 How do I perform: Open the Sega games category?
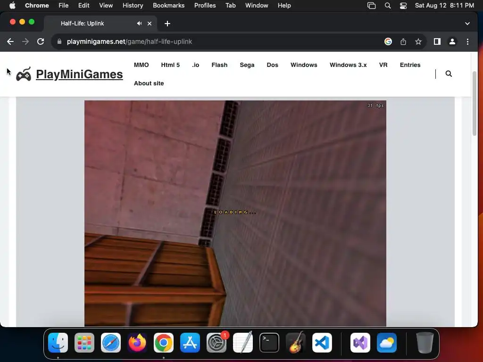247,65
